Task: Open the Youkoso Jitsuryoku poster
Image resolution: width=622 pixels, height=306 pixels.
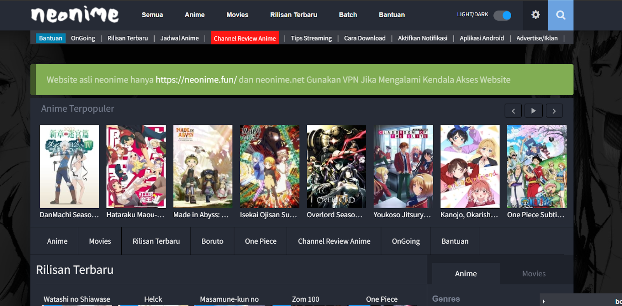Action: 403,167
